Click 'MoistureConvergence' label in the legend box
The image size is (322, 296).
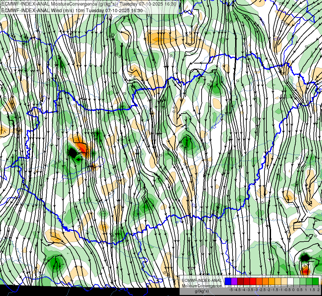point(202,286)
